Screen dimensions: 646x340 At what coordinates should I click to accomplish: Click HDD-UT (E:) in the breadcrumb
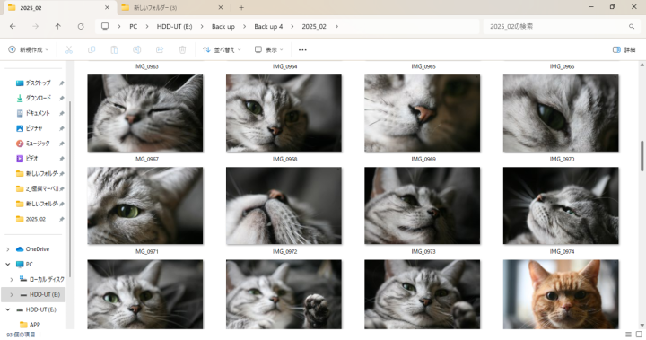click(x=174, y=26)
